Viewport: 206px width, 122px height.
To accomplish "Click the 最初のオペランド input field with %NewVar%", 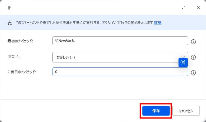I will 120,41.
